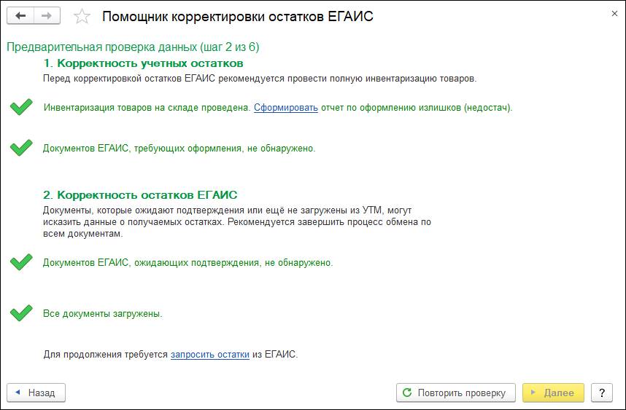Click checkmark beside 'требующих оформления' message
Image resolution: width=626 pixels, height=410 pixels.
[21, 148]
